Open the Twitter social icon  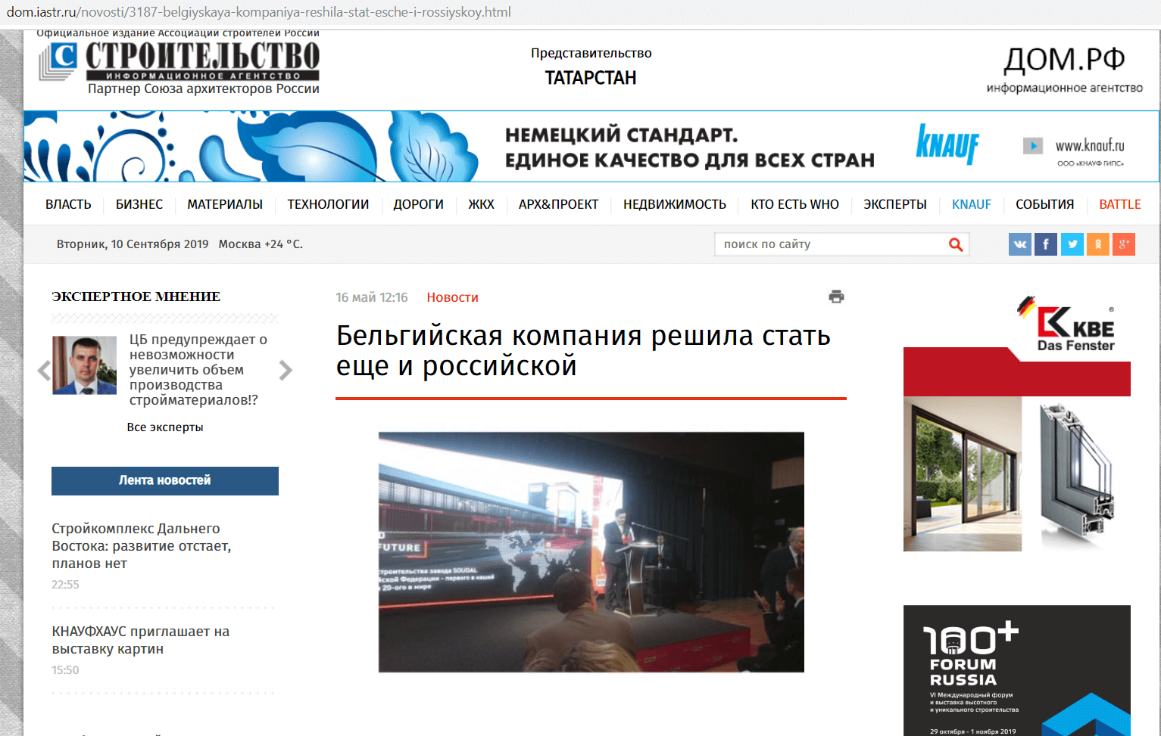tap(1072, 244)
